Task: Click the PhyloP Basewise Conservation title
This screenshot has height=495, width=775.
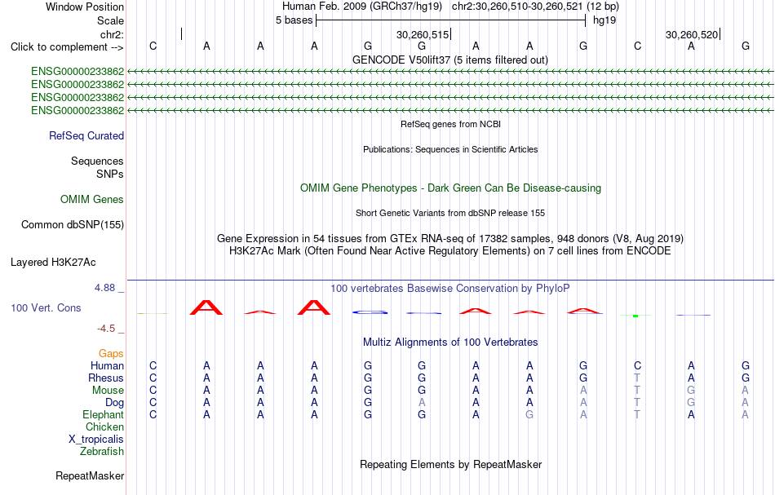Action: click(x=449, y=289)
